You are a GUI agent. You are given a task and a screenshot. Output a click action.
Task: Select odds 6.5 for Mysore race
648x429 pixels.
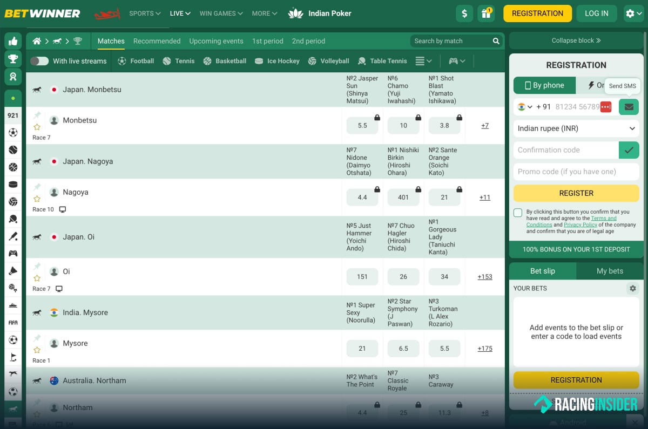(x=403, y=349)
